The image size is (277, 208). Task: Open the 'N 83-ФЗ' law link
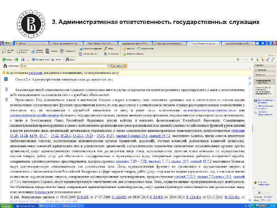pos(156,197)
